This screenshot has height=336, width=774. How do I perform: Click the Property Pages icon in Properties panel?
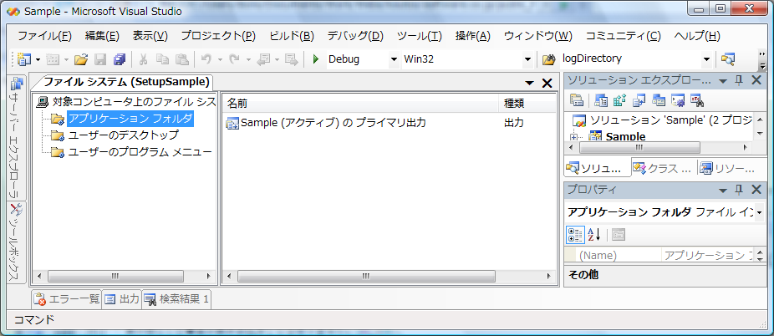[619, 235]
